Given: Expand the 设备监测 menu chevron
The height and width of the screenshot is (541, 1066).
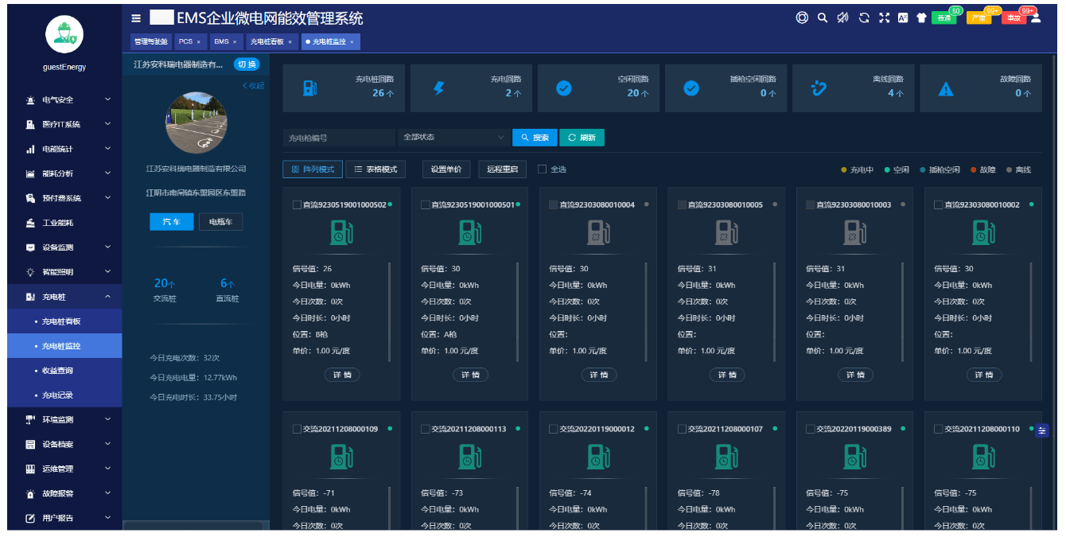Looking at the screenshot, I should (108, 247).
